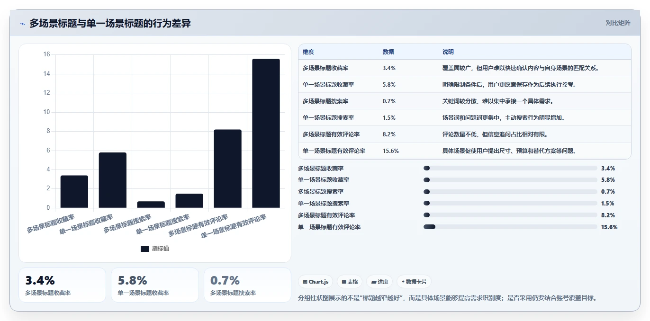The image size is (650, 321).
Task: Select the 数据卡片 tag chip
Action: point(414,282)
